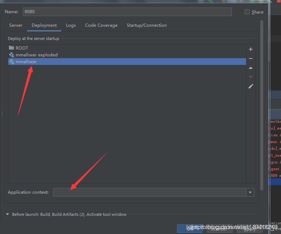Click the add deployment plus icon
The image size is (281, 234).
(x=250, y=49)
